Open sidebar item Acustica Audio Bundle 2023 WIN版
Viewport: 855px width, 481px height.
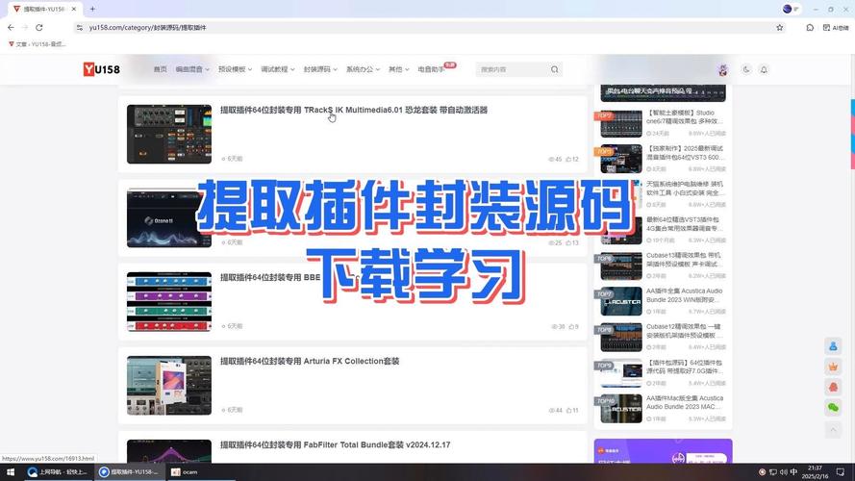pyautogui.click(x=685, y=295)
